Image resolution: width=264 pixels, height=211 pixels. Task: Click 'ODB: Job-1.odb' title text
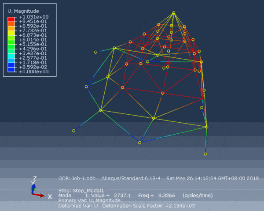pos(77,178)
